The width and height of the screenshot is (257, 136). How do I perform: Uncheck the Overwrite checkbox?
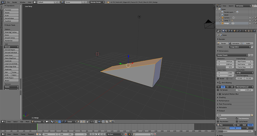pyautogui.click(x=218, y=118)
